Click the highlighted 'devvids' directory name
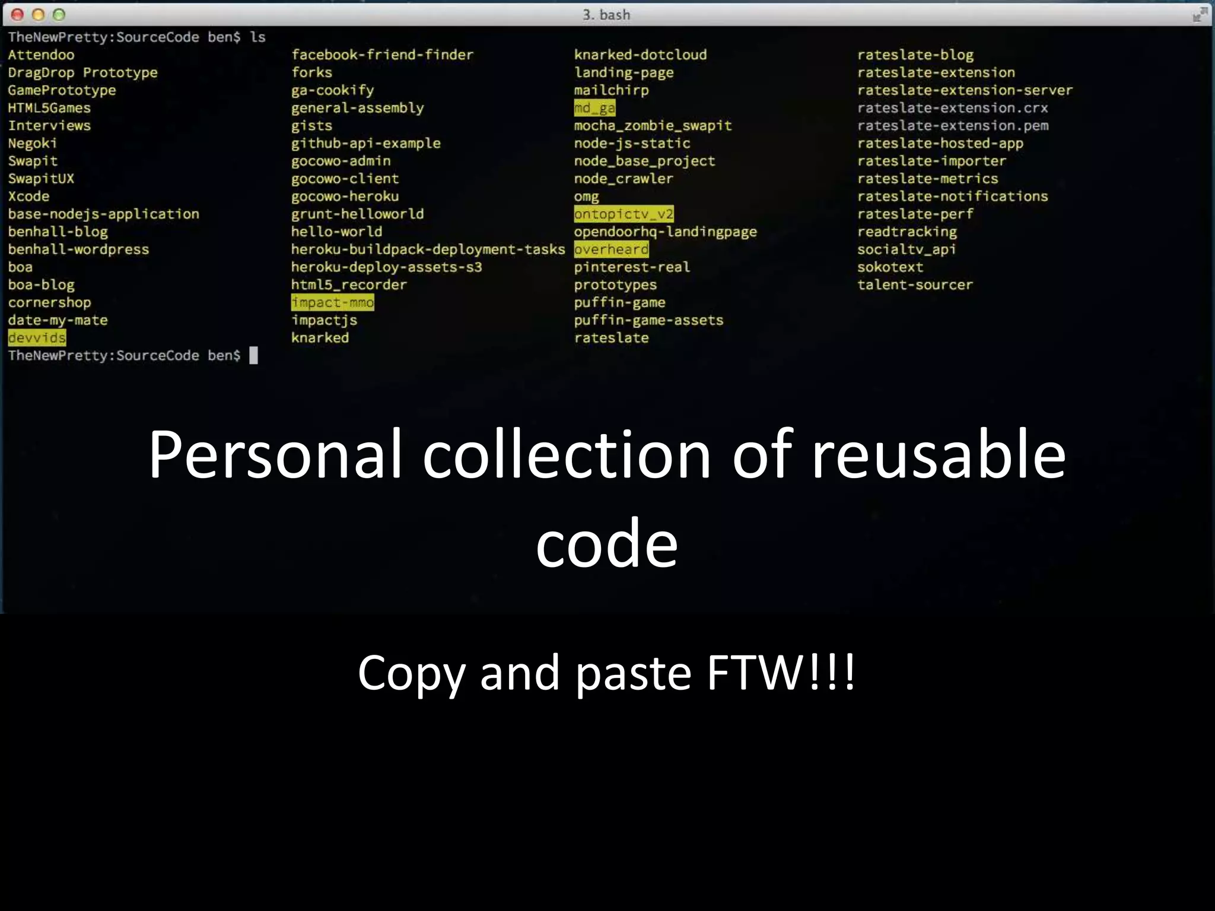1215x911 pixels. 37,337
